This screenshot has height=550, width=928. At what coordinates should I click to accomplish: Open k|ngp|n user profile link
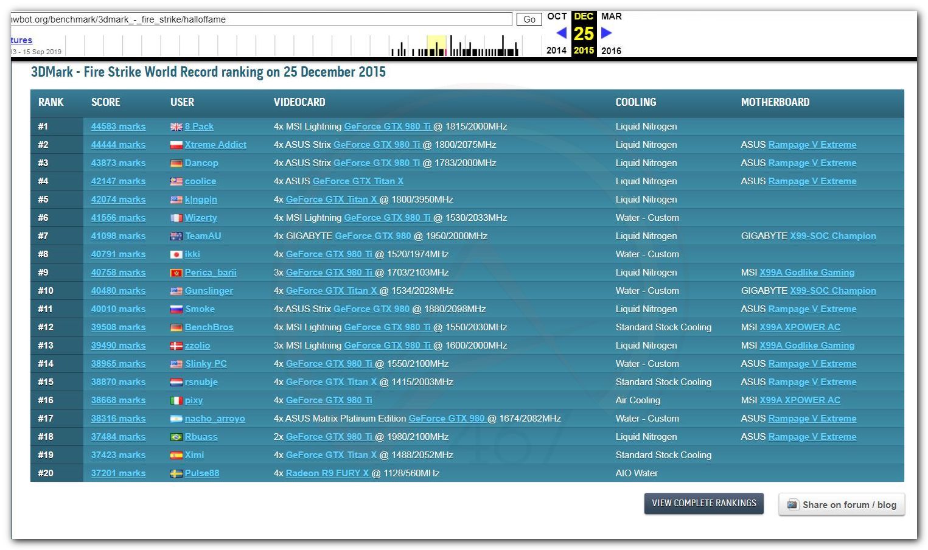tap(201, 200)
